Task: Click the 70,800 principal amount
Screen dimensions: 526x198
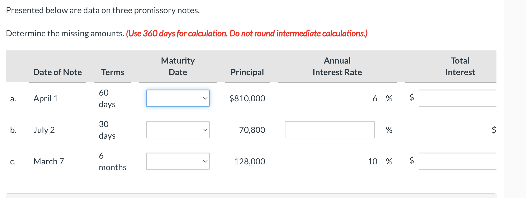Action: [x=252, y=130]
